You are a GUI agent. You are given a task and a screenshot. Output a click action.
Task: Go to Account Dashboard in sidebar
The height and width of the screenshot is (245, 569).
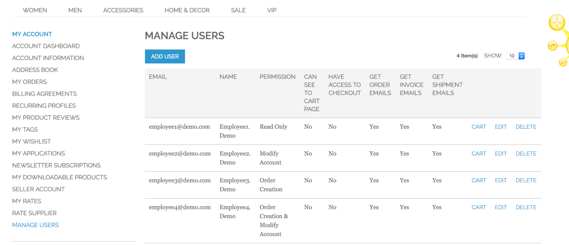tap(46, 46)
